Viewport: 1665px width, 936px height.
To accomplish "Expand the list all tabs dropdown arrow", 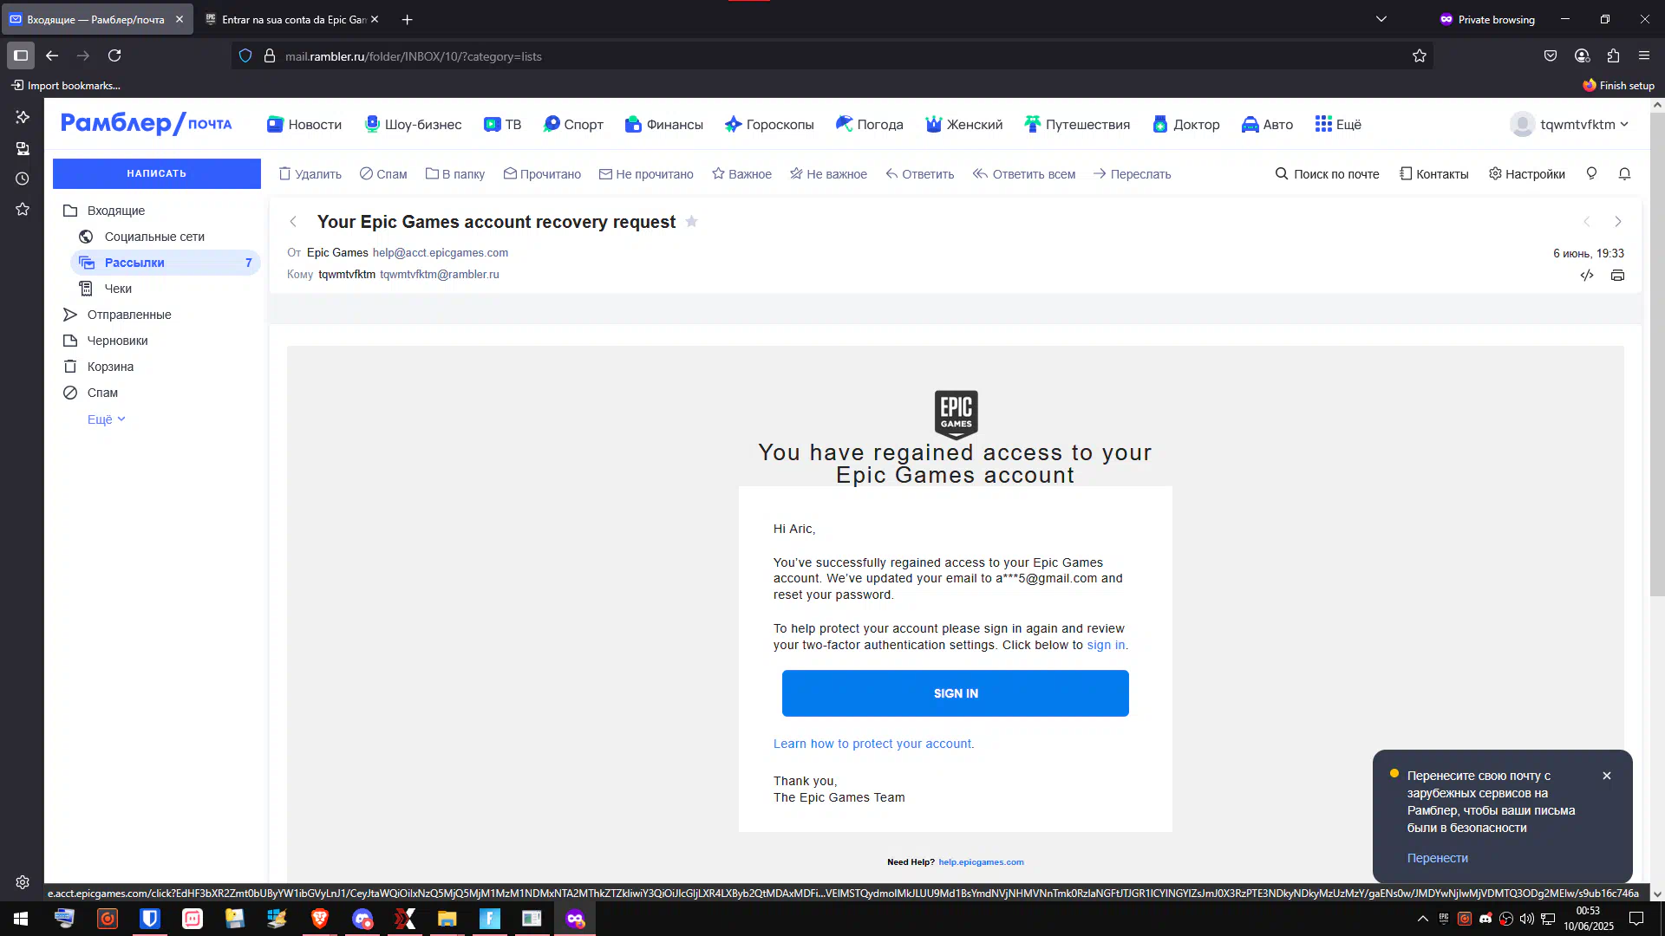I will coord(1381,19).
